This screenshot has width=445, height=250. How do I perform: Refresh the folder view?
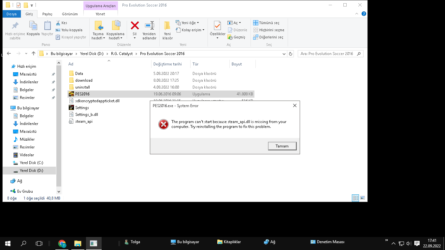[291, 54]
